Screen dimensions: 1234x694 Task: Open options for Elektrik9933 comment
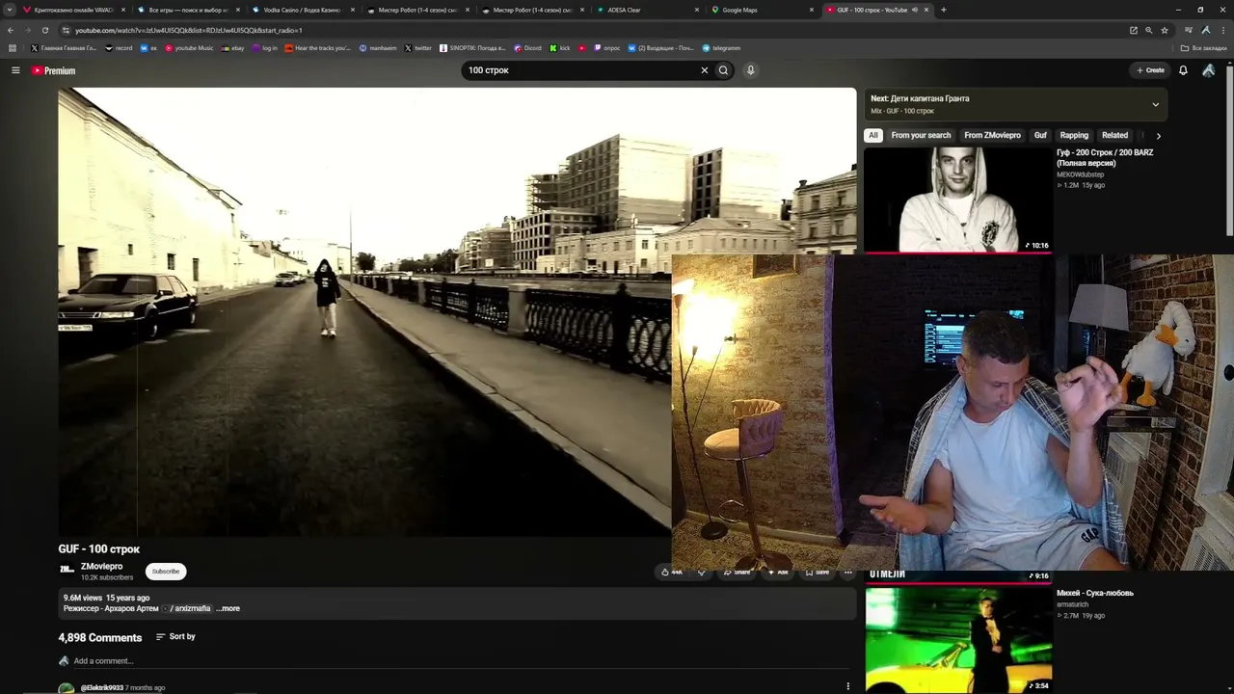tap(847, 686)
